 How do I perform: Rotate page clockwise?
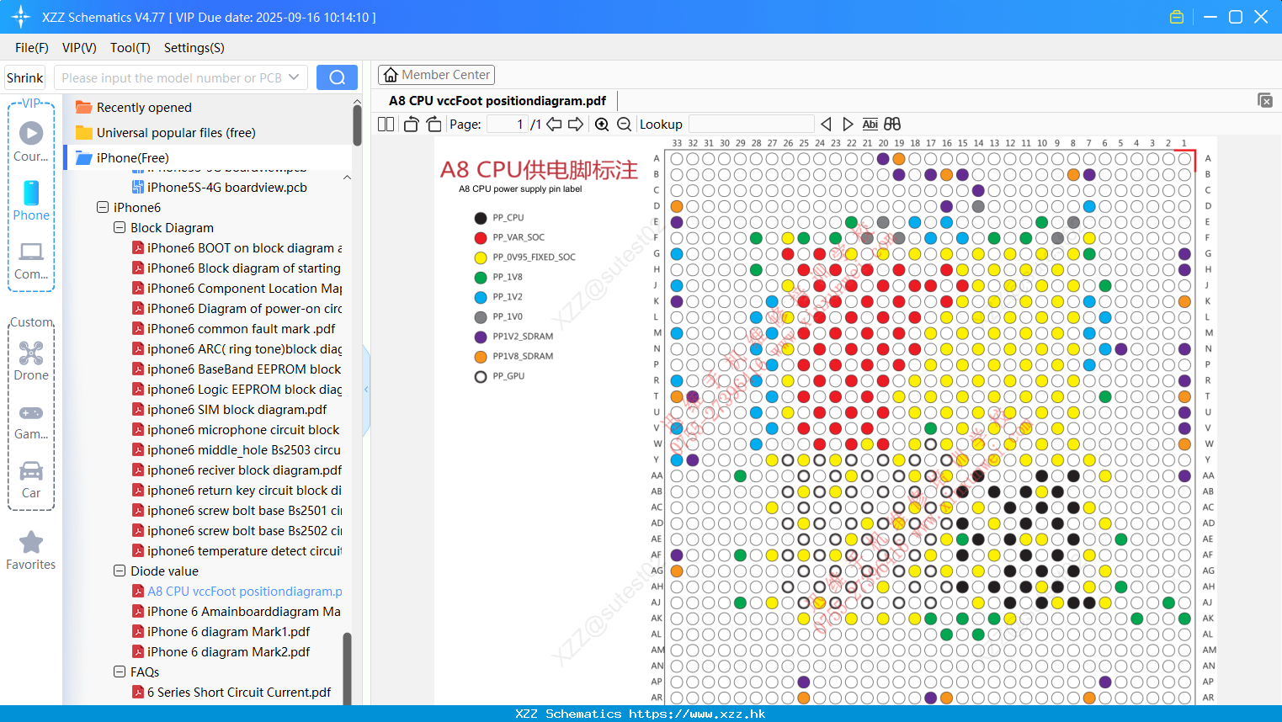pyautogui.click(x=434, y=125)
